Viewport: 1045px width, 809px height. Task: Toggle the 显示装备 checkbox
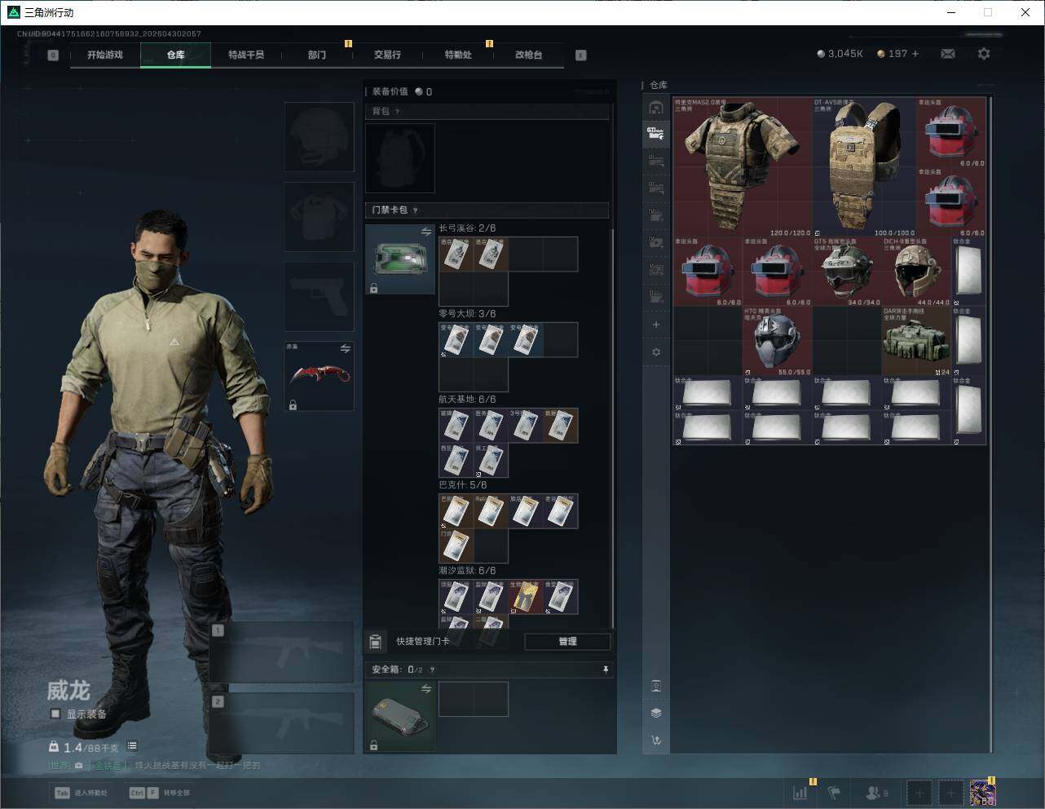point(55,714)
